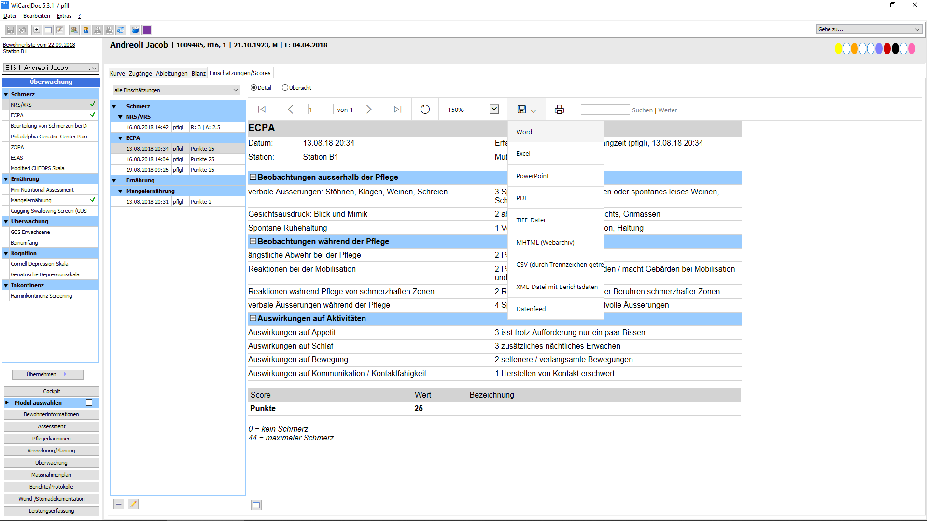The height and width of the screenshot is (521, 927).
Task: Click the single-person toolbar icon
Action: [86, 30]
